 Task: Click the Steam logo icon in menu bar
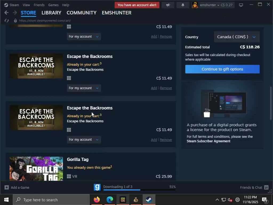pos(6,5)
